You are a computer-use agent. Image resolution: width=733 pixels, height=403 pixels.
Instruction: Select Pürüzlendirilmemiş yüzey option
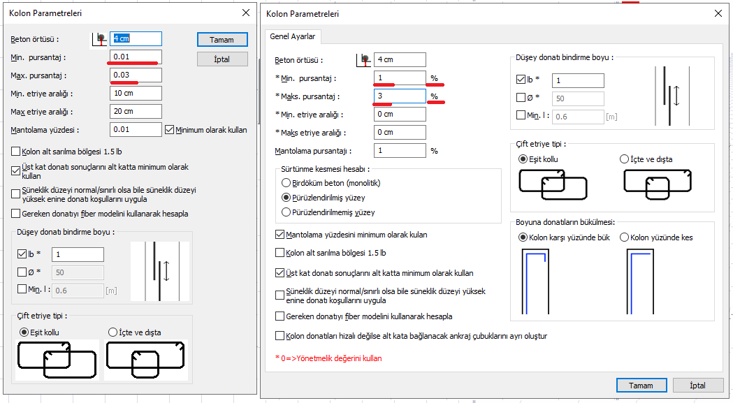tap(286, 212)
